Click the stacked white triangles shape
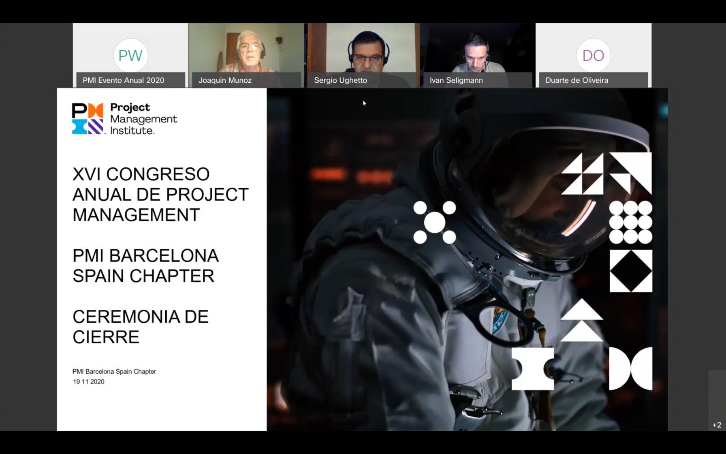 pos(581,320)
